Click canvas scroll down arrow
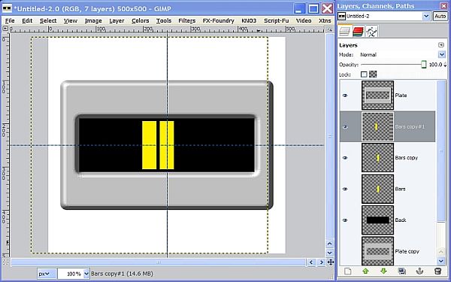The image size is (451, 282). click(x=330, y=253)
